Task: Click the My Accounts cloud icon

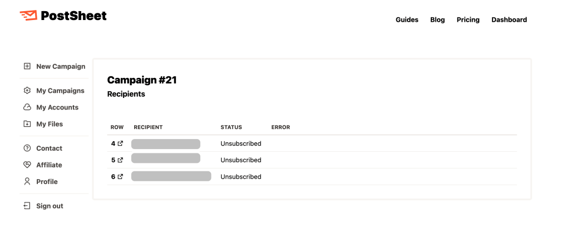Action: [x=27, y=107]
